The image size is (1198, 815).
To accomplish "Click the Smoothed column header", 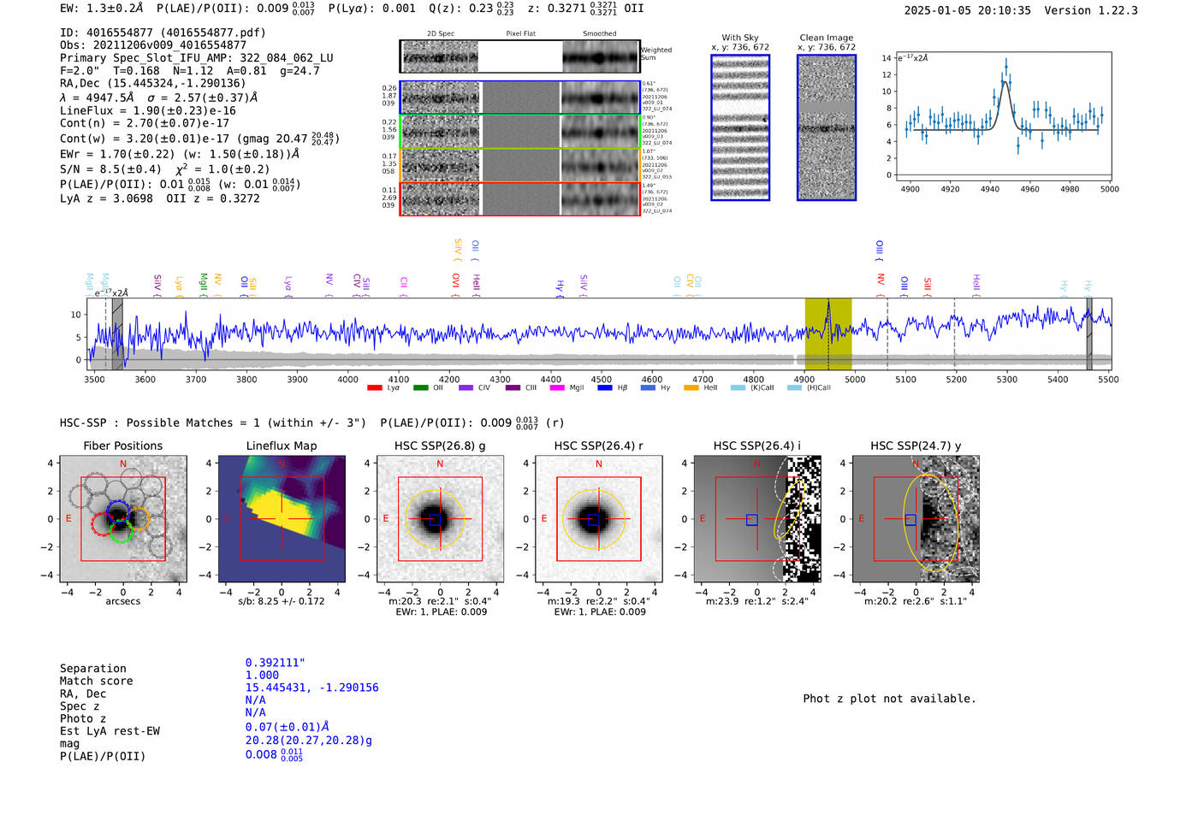I will (x=599, y=34).
